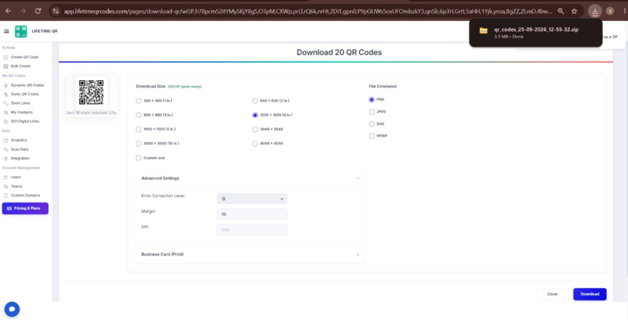Viewport: 628px width, 320px height.
Task: Click the Lifetime QR logo
Action: point(21,31)
